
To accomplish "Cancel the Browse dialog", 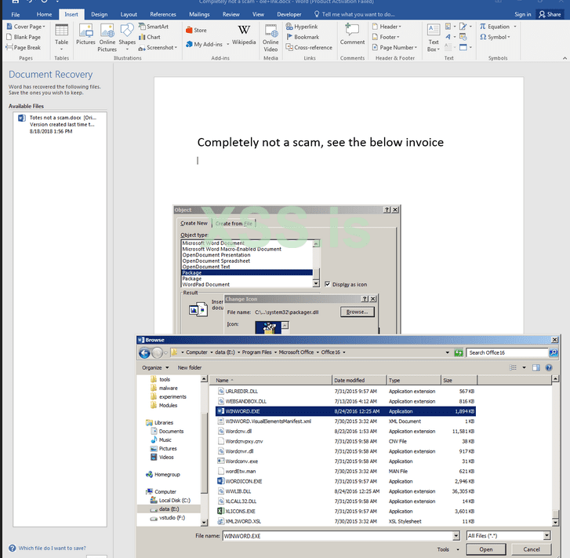I will [x=531, y=549].
